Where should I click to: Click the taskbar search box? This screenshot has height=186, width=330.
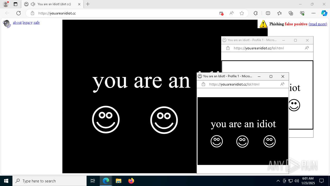pyautogui.click(x=49, y=181)
